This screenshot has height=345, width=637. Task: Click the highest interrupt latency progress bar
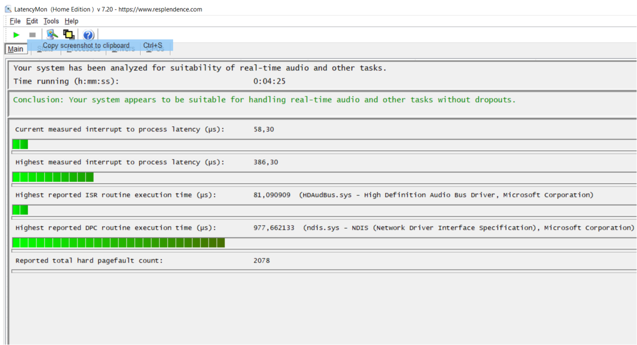324,177
